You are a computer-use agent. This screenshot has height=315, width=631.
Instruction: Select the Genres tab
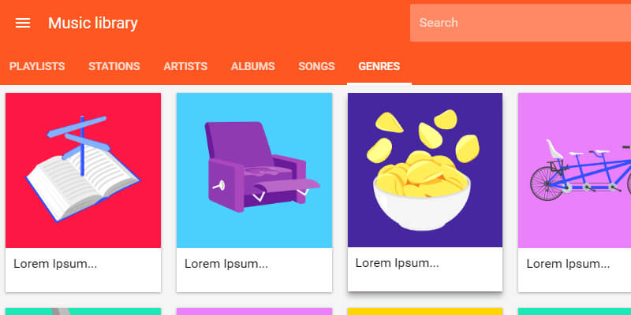(x=379, y=67)
